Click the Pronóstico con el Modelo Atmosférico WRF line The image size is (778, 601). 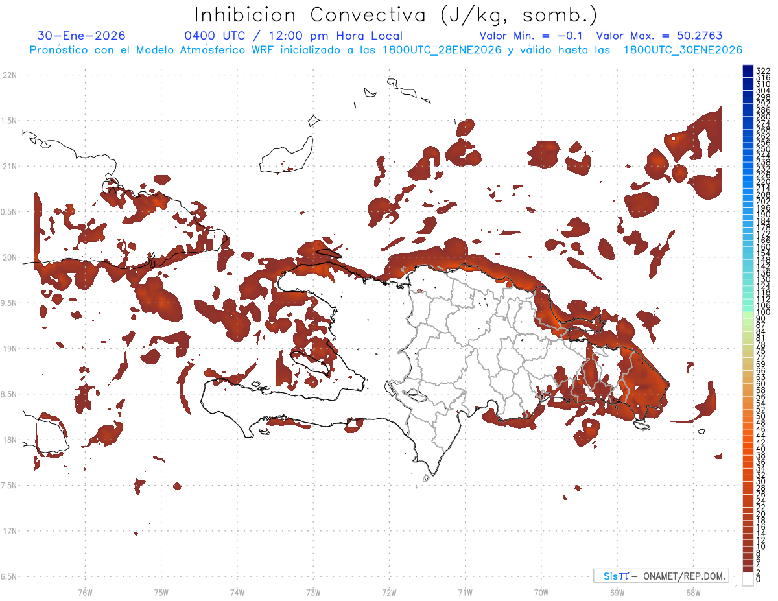(x=386, y=50)
